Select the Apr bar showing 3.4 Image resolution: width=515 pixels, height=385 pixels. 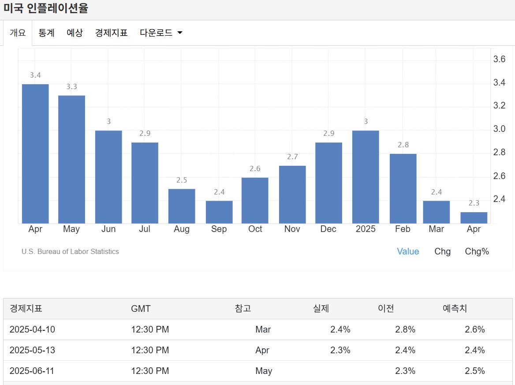click(35, 152)
